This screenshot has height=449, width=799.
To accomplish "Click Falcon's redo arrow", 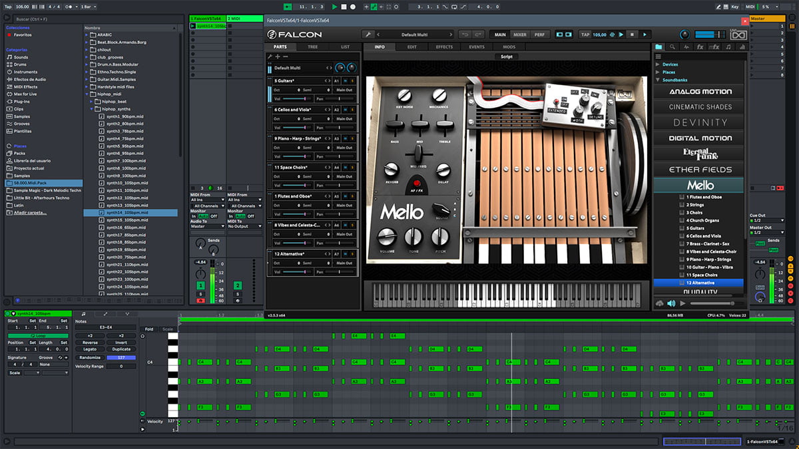I will click(x=479, y=35).
